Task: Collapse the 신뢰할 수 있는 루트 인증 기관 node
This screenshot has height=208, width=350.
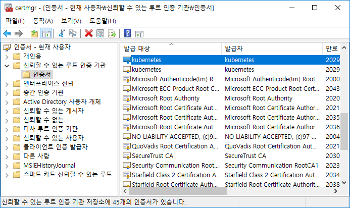Action: pos(7,66)
